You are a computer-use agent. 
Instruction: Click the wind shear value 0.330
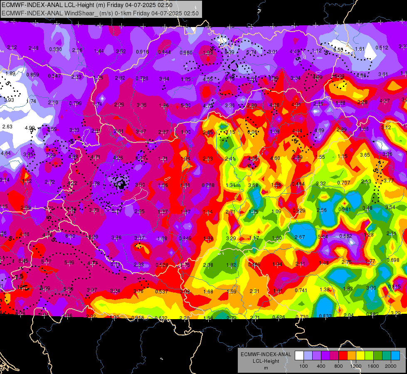(x=56, y=49)
